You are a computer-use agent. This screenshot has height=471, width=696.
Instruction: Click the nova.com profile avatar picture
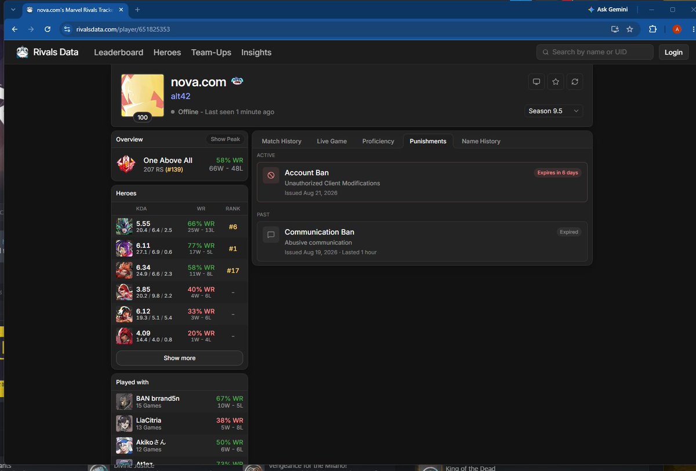(x=142, y=95)
